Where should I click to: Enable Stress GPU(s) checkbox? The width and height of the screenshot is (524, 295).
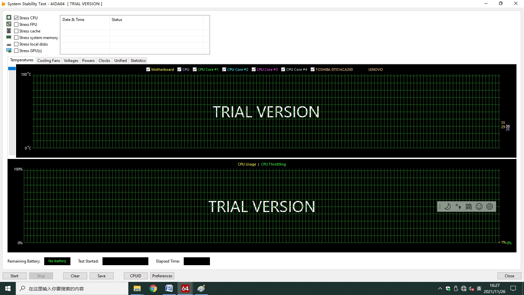(16, 50)
